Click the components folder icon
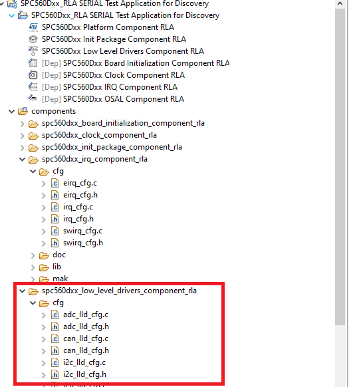 pyautogui.click(x=23, y=111)
